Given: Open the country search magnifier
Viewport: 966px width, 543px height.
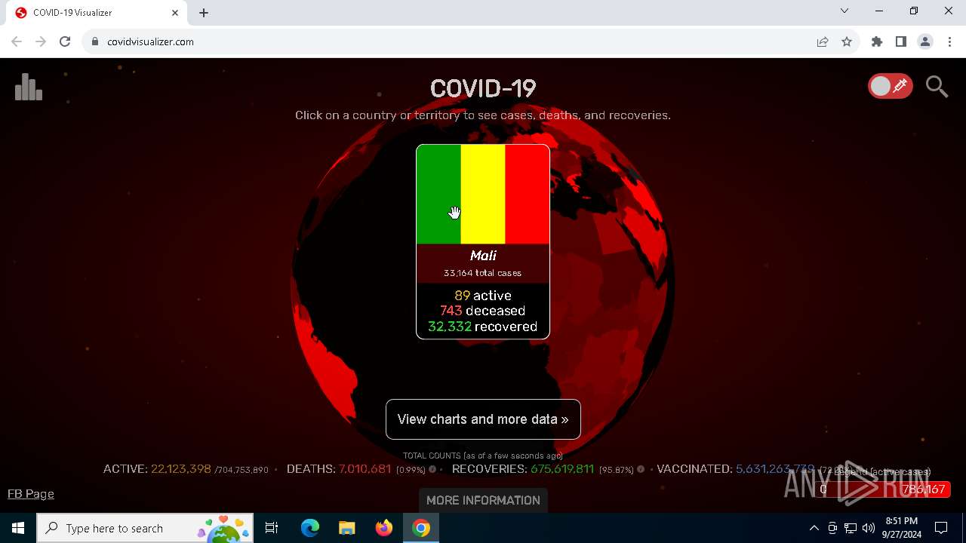Looking at the screenshot, I should [937, 87].
